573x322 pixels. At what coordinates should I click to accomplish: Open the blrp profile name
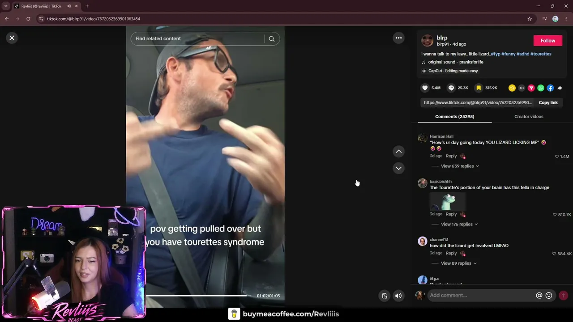(x=442, y=38)
